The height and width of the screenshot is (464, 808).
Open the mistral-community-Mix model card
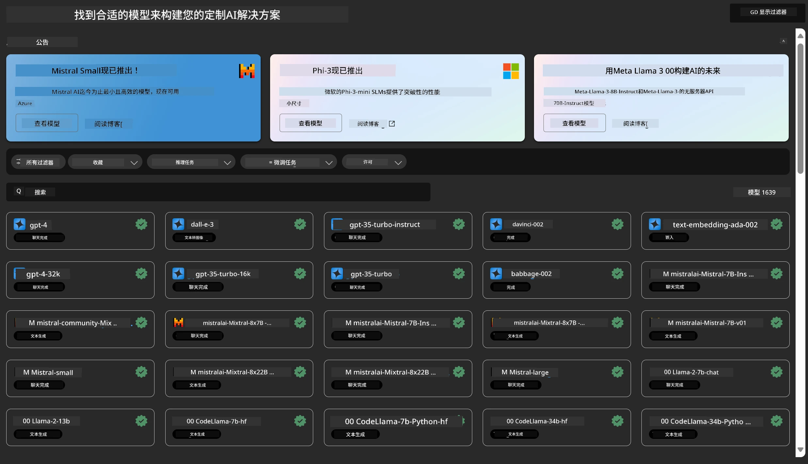point(80,329)
